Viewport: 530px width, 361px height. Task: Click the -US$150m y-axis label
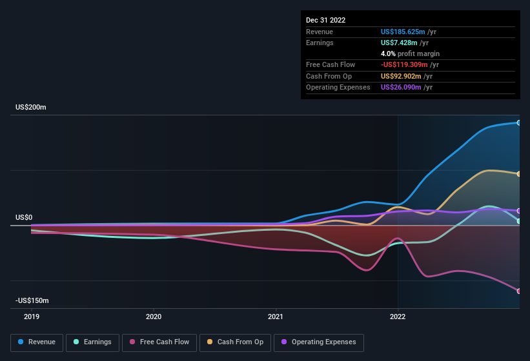tap(32, 300)
